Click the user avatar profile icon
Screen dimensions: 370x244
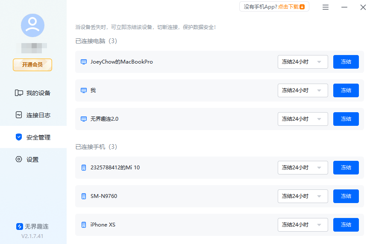(x=32, y=26)
